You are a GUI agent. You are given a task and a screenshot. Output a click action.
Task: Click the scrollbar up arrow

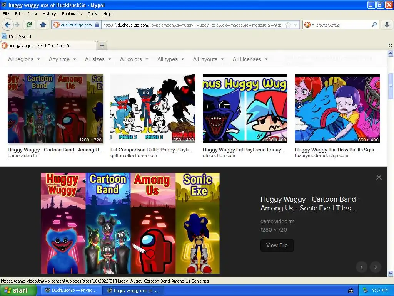[x=391, y=53]
